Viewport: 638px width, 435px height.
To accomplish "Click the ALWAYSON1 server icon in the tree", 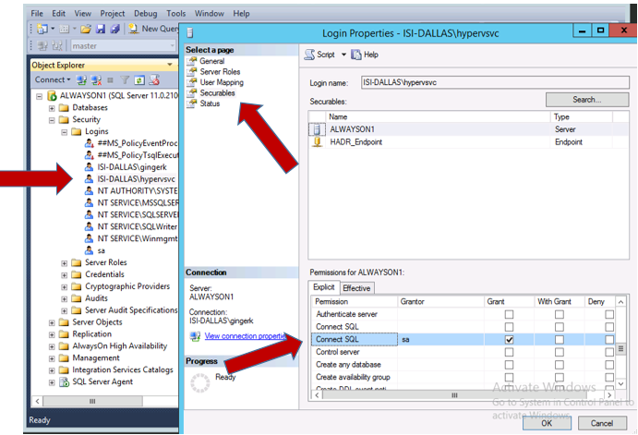I will (52, 96).
